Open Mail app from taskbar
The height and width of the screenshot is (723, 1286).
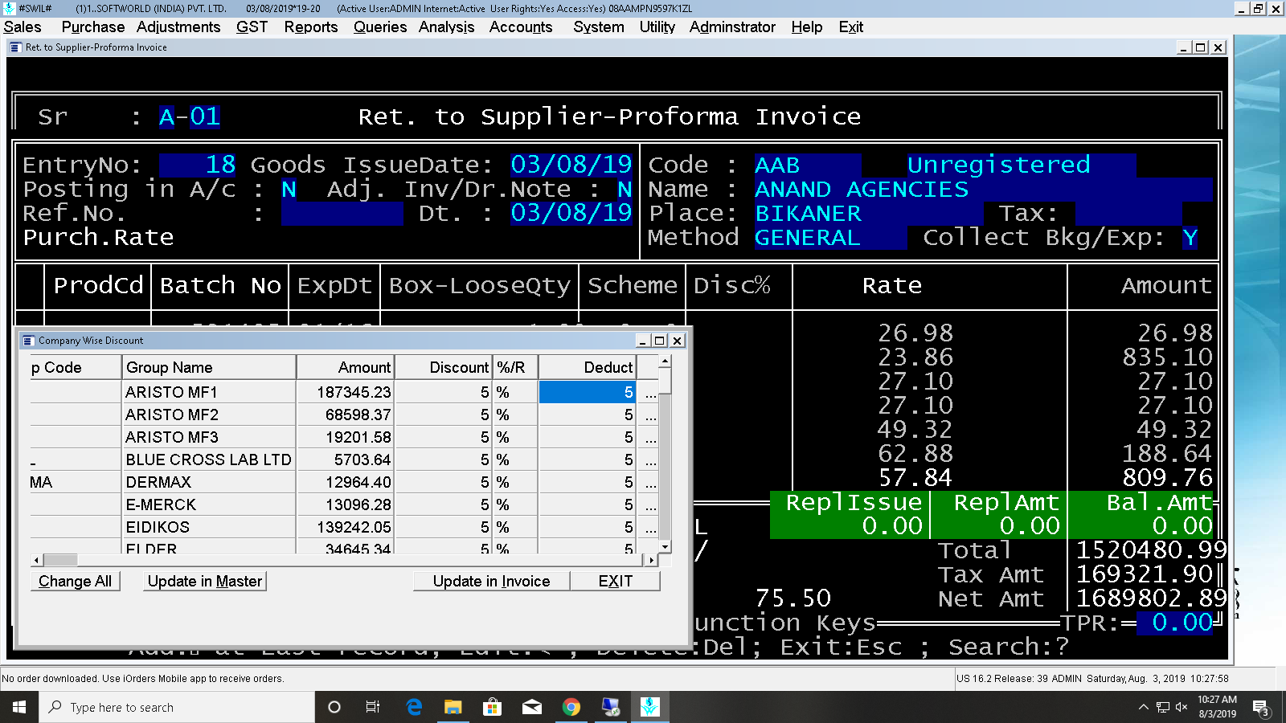click(x=532, y=707)
